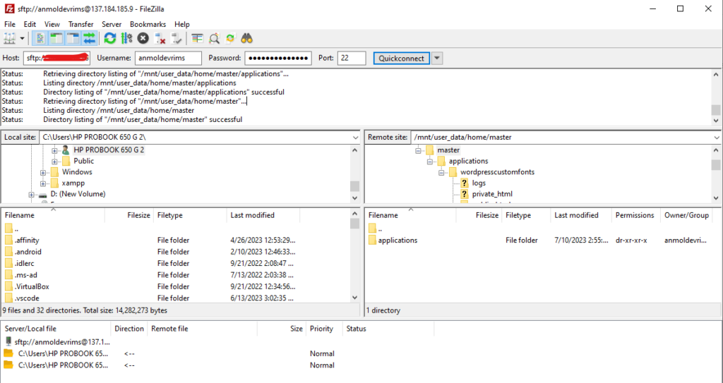Viewport: 723px width, 383px height.
Task: Click the wordpresscustomfonts folder icon
Action: [x=453, y=172]
